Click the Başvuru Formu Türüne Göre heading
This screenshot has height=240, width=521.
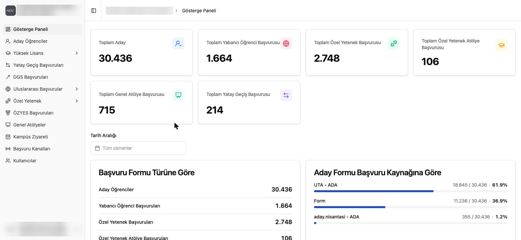(147, 173)
